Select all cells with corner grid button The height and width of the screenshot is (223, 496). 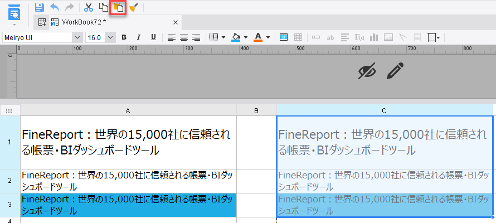tap(9, 110)
